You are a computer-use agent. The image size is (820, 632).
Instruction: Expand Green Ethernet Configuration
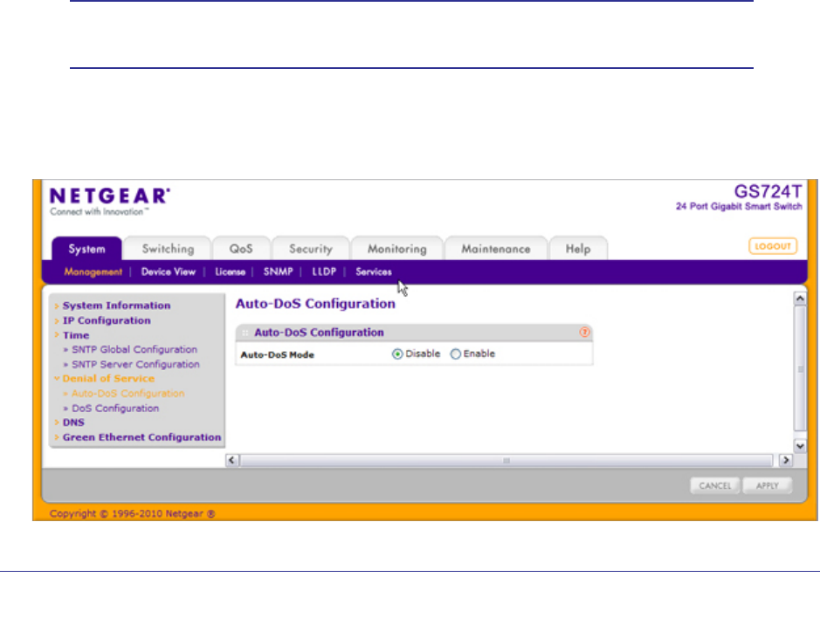click(141, 437)
